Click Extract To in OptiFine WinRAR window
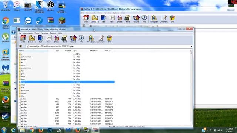 coord(95,19)
